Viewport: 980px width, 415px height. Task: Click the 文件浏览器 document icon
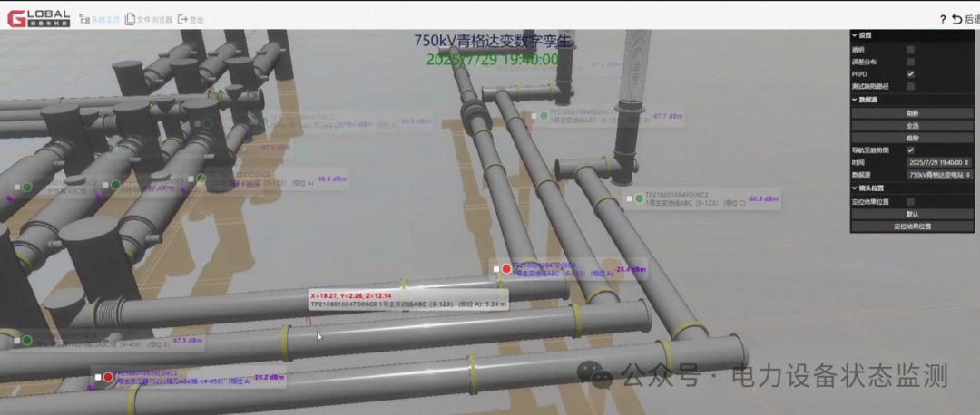click(x=130, y=19)
